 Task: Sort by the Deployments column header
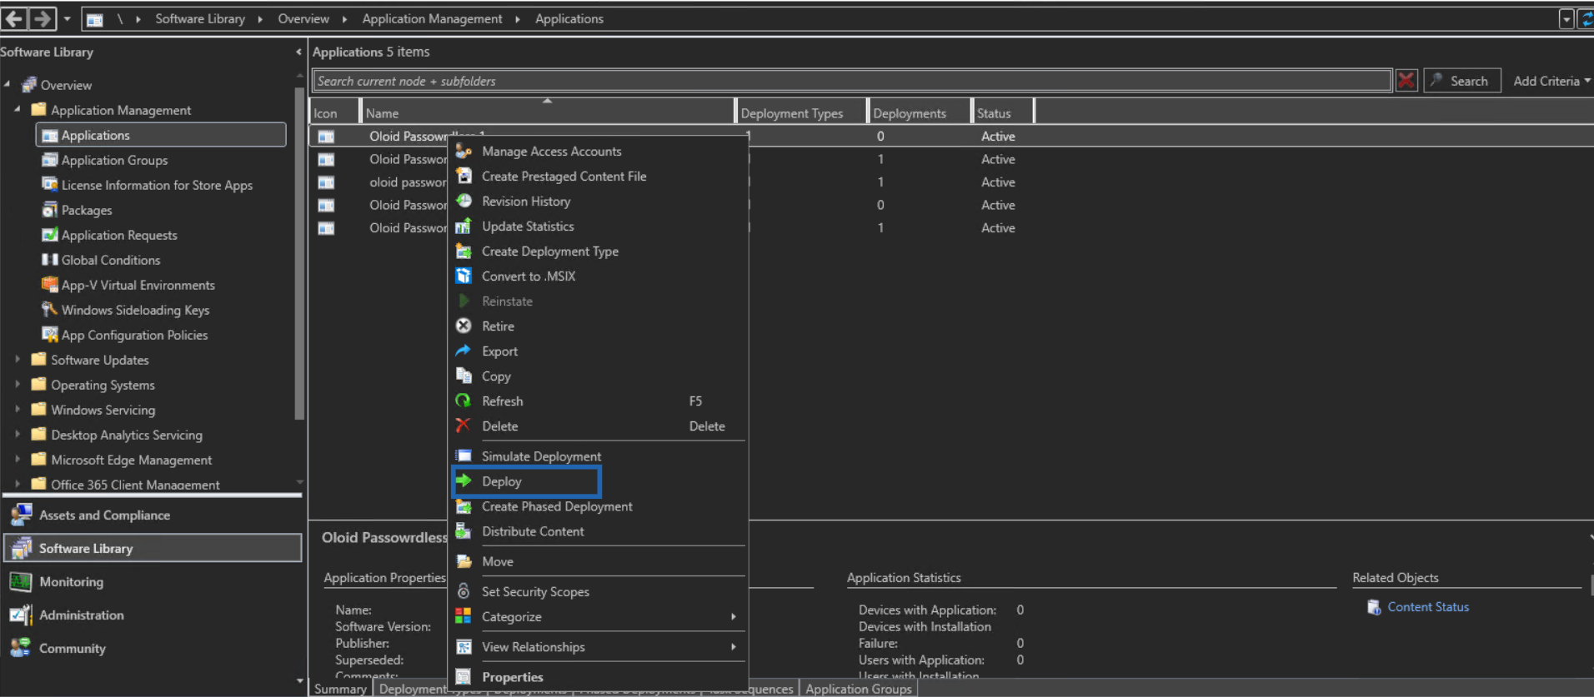tap(919, 113)
